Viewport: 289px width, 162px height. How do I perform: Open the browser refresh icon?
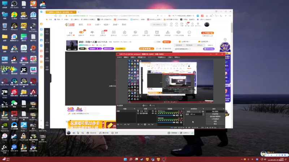pyautogui.click(x=56, y=16)
